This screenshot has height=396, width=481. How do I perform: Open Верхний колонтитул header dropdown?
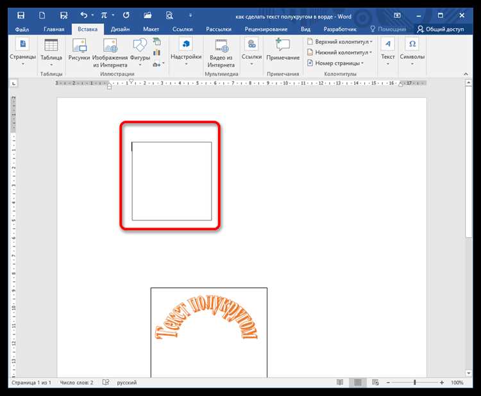pos(340,42)
